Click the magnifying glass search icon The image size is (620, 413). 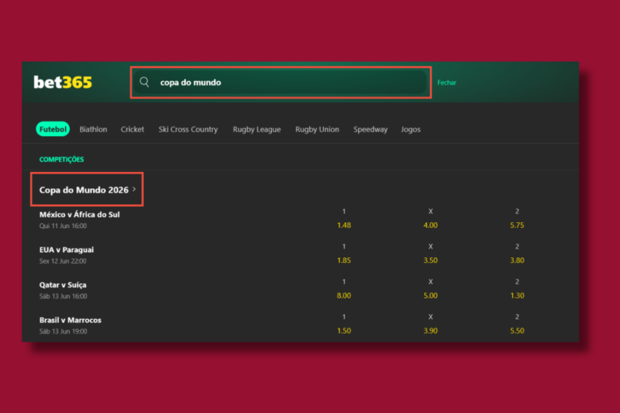[144, 82]
